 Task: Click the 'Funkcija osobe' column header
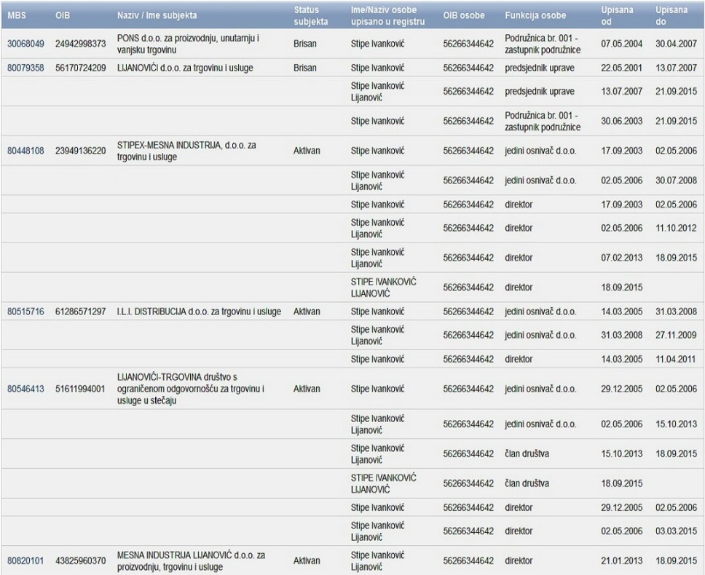[535, 15]
